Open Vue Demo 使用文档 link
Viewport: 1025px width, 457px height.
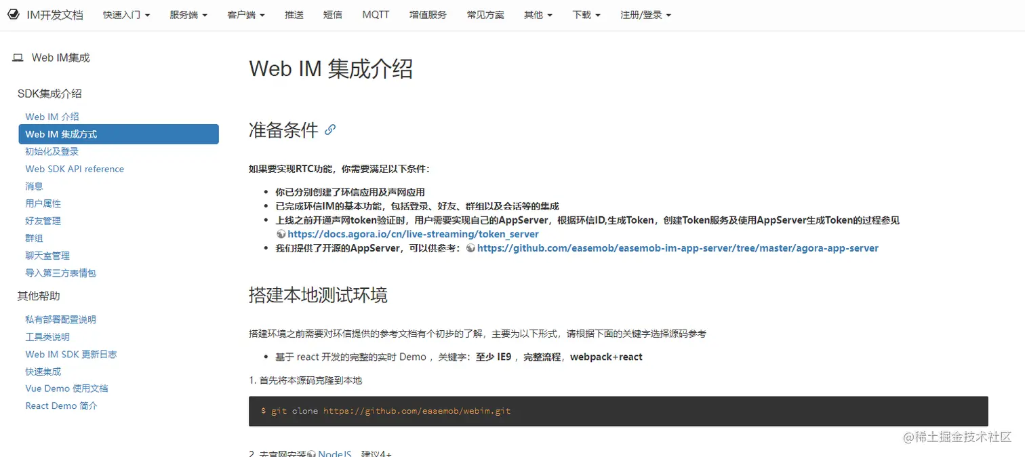point(66,389)
